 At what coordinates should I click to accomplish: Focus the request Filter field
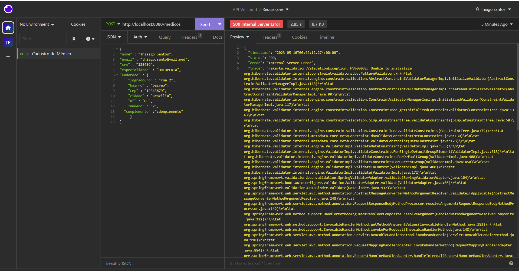pyautogui.click(x=43, y=39)
